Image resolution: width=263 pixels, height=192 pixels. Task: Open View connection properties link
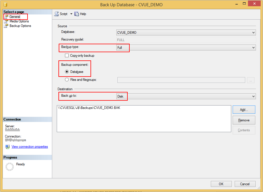(x=30, y=147)
